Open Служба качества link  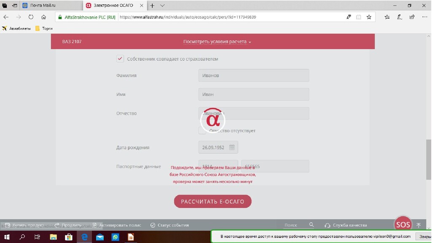coord(346,225)
